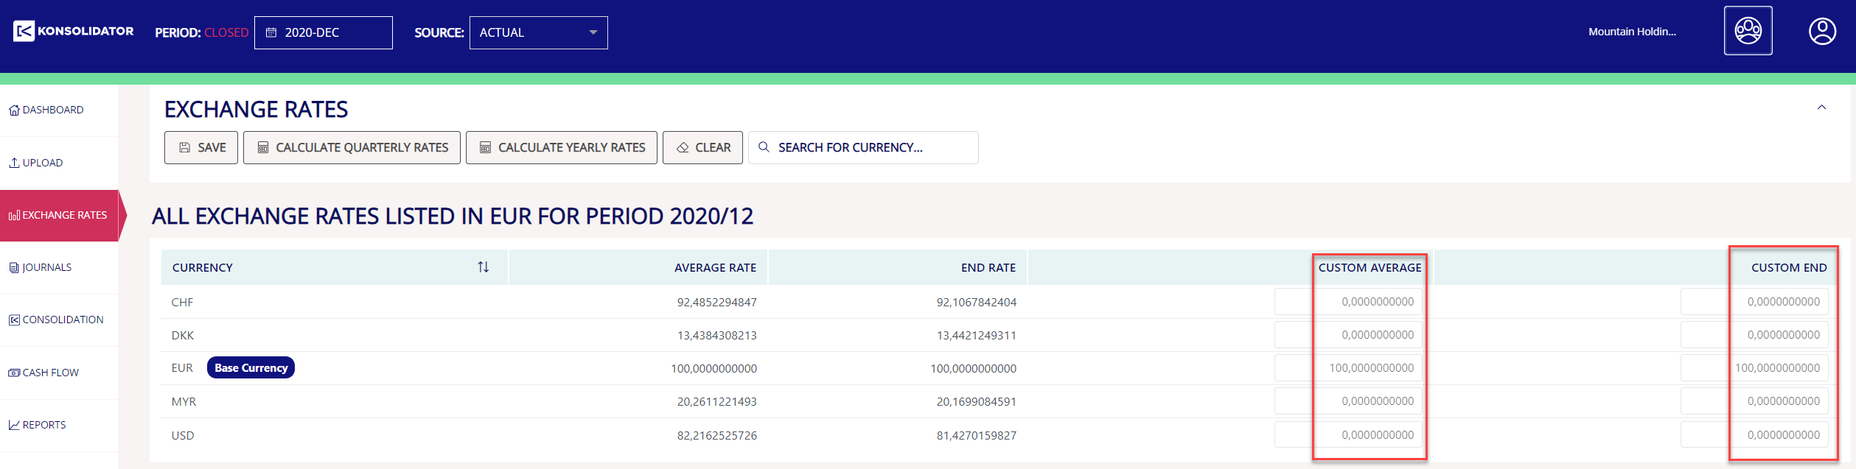Click the Clear button
This screenshot has width=1856, height=469.
702,147
